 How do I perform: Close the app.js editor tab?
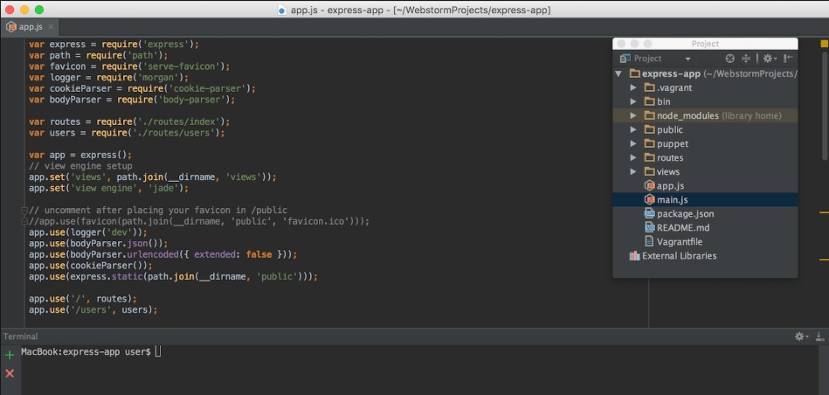click(x=51, y=27)
